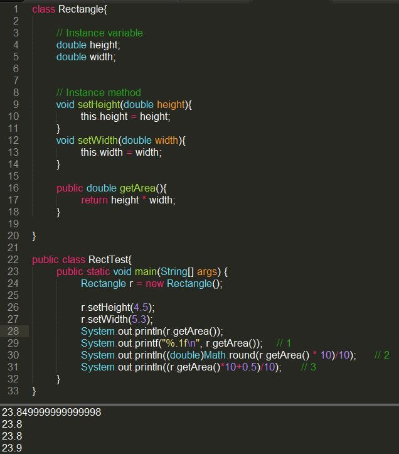399x454 pixels.
Task: Click line number 28 in the gutter
Action: 13,331
